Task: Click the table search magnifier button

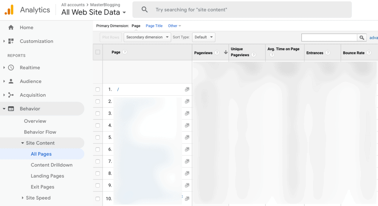Action: click(x=362, y=37)
